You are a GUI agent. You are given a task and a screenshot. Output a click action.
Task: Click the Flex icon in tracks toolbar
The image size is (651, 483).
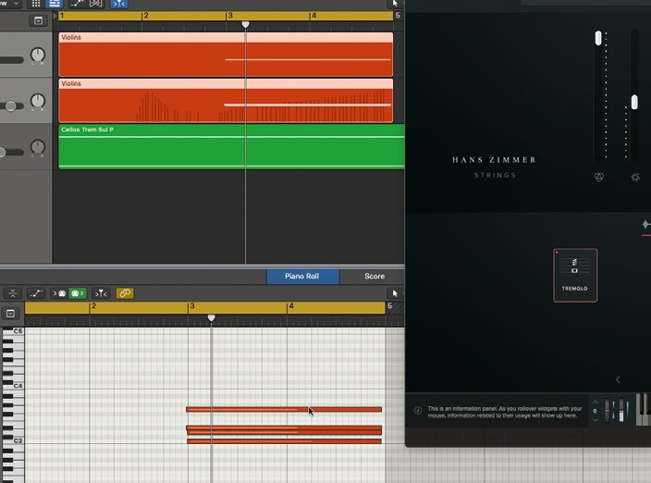click(x=96, y=4)
